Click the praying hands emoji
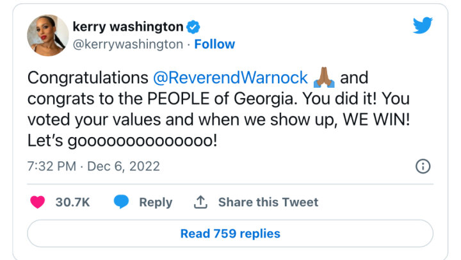Screen dimensions: 461x260 coord(324,79)
